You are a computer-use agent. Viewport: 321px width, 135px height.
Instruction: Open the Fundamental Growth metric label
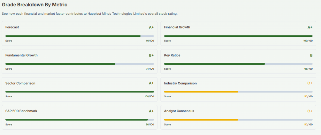tap(21, 55)
